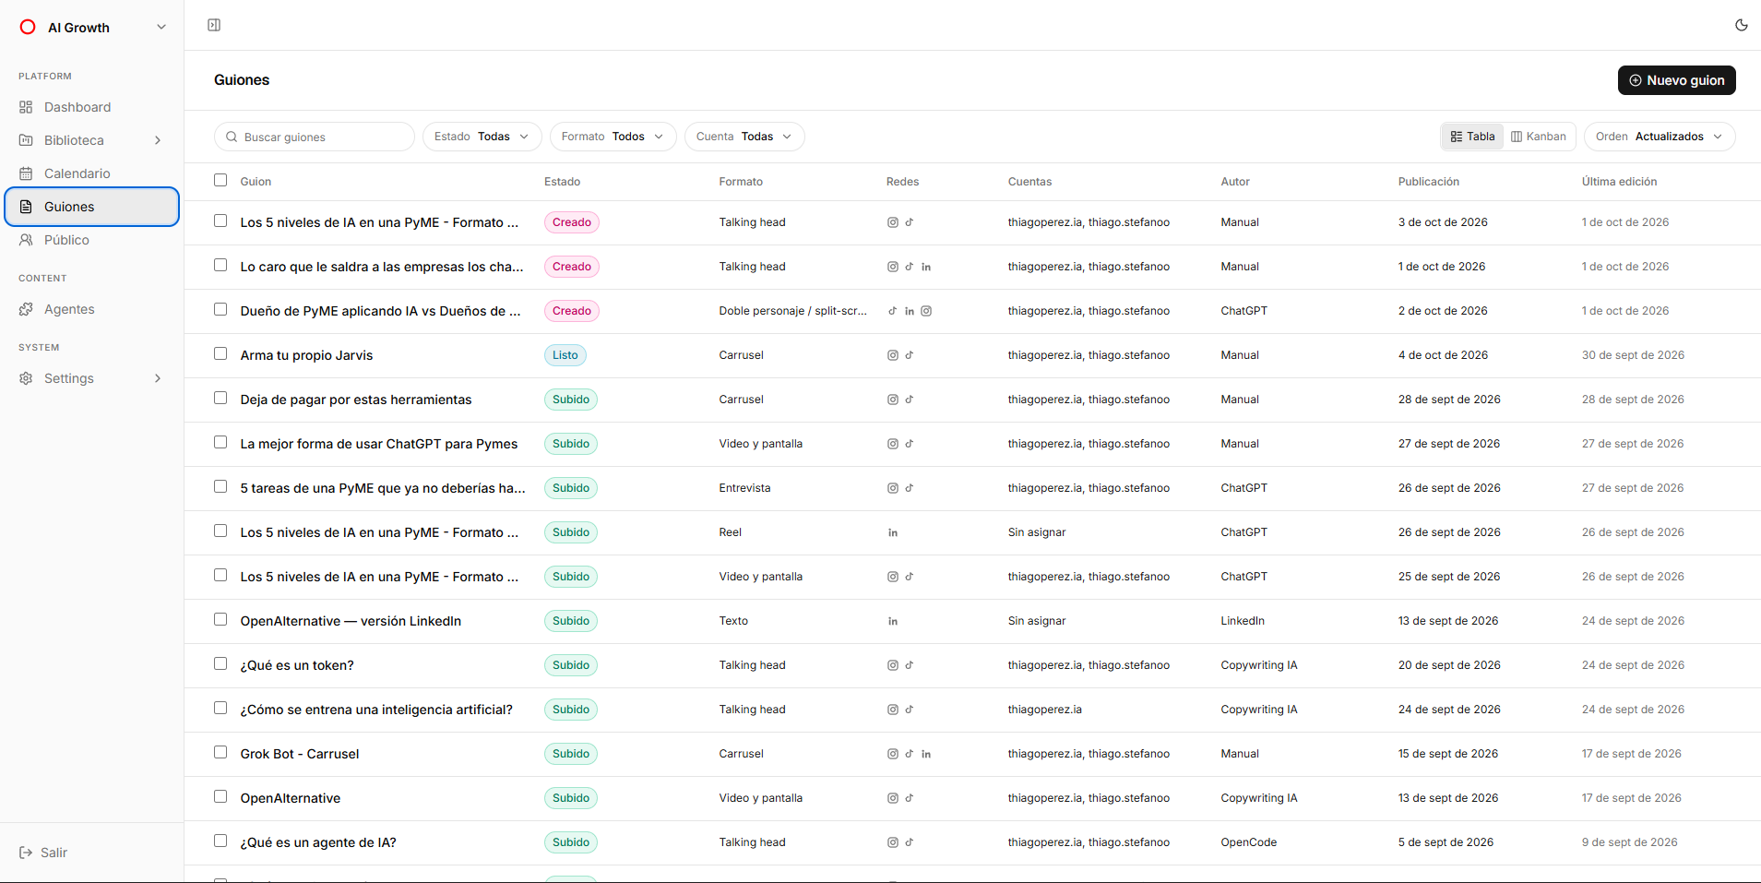Open the Cuenta Todas filter dropdown

pyautogui.click(x=744, y=137)
